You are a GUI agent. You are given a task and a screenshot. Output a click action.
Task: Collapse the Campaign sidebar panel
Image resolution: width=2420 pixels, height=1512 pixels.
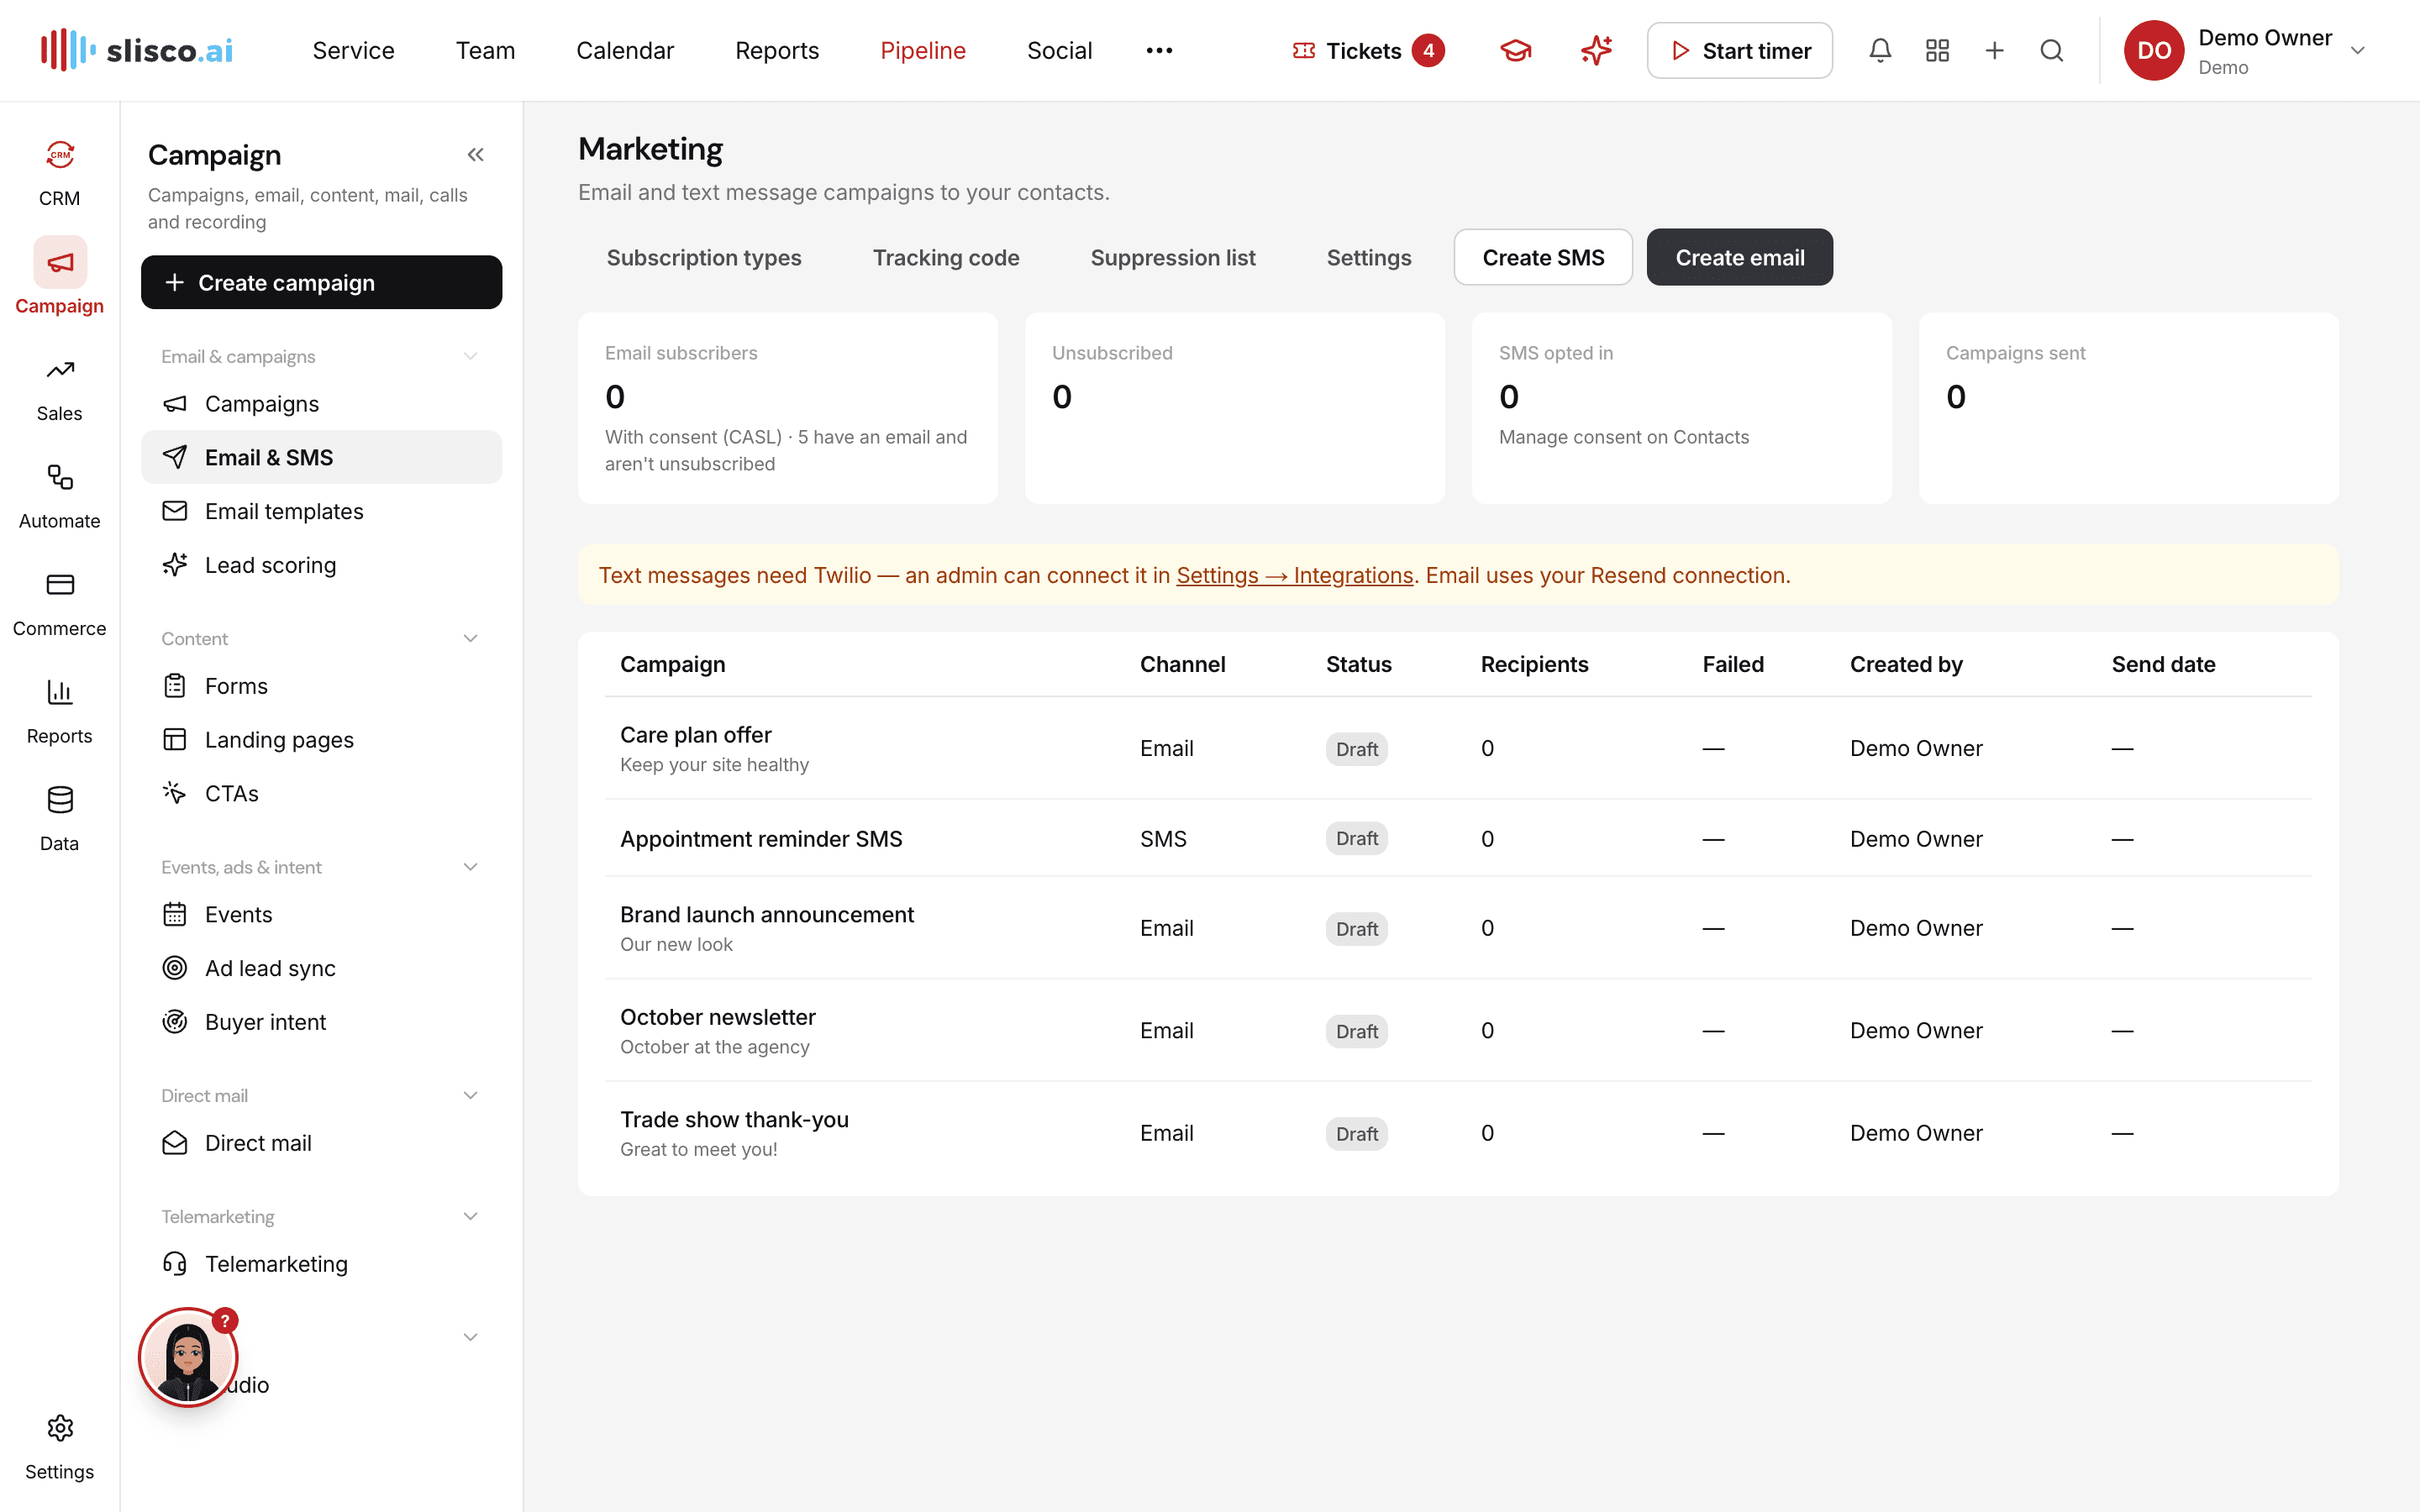[x=476, y=155]
